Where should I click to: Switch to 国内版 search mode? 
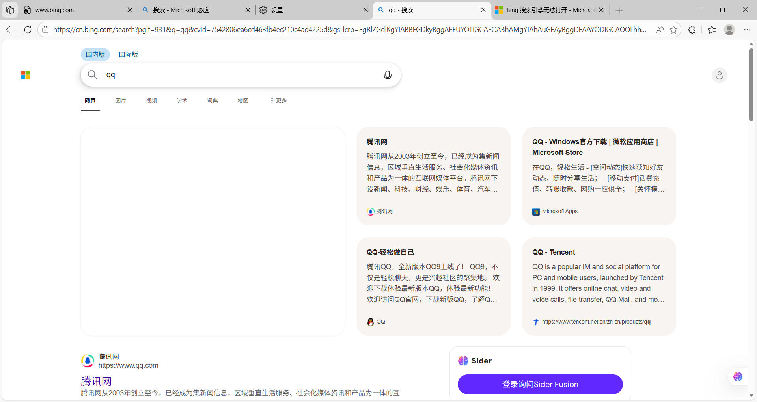[x=95, y=54]
